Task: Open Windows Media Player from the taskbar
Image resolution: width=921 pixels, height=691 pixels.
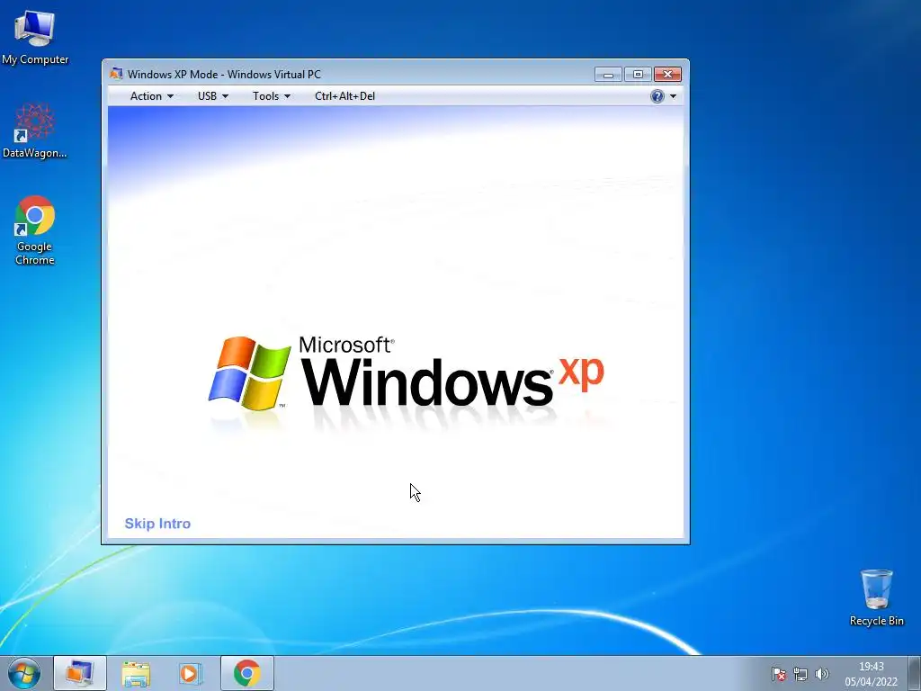Action: point(191,673)
